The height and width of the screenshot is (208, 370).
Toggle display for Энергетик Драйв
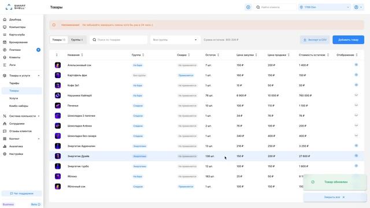pos(356,155)
